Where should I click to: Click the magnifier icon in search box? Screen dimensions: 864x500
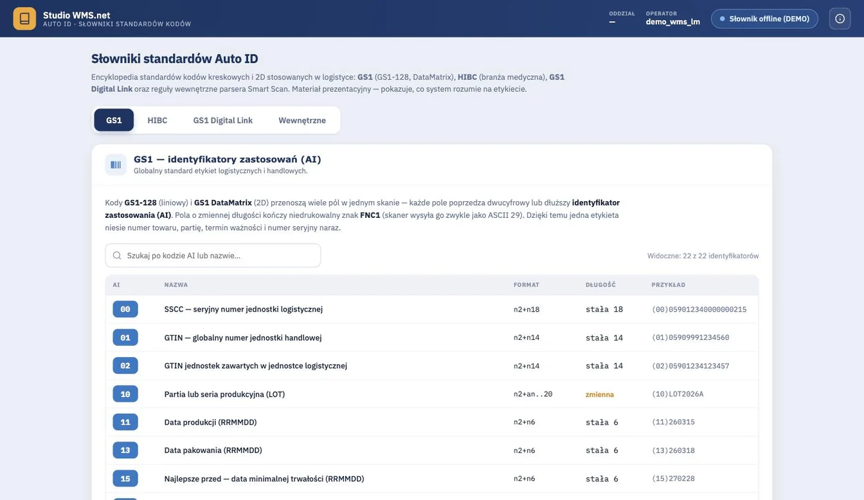point(117,256)
